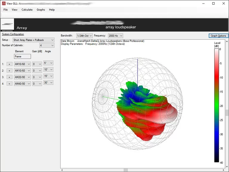Viewport: 229px width, 172px height.
Task: Click the horizontal scrollbar below the graph
Action: (126, 170)
